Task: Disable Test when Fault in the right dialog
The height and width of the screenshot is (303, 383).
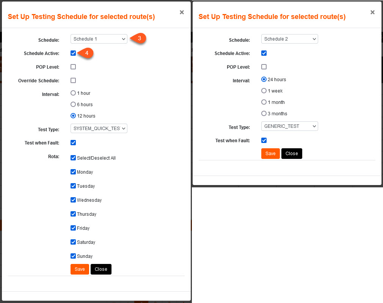Action: click(x=264, y=140)
